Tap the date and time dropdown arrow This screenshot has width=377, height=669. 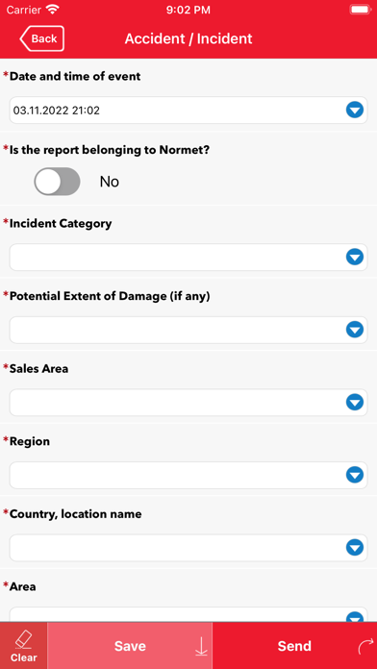pos(354,111)
